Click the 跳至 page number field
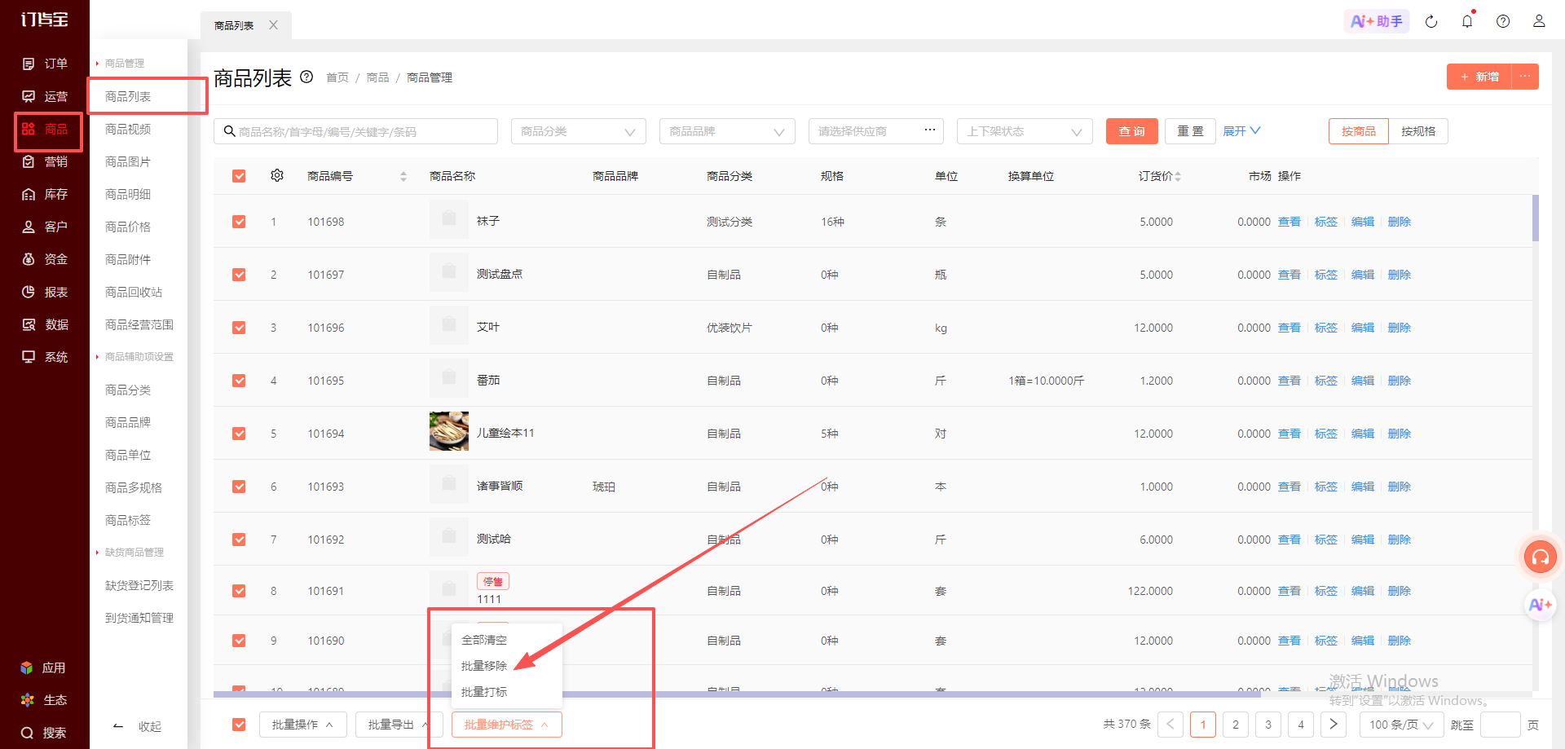The width and height of the screenshot is (1565, 749). [x=1500, y=725]
